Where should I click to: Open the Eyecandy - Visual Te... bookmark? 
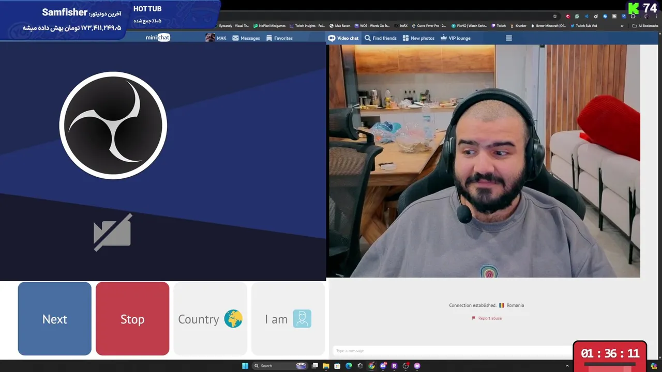[232, 26]
